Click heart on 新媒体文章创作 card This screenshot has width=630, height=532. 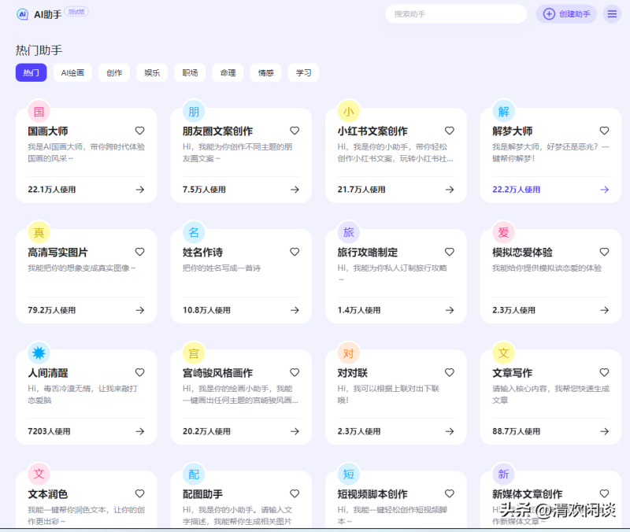[604, 493]
